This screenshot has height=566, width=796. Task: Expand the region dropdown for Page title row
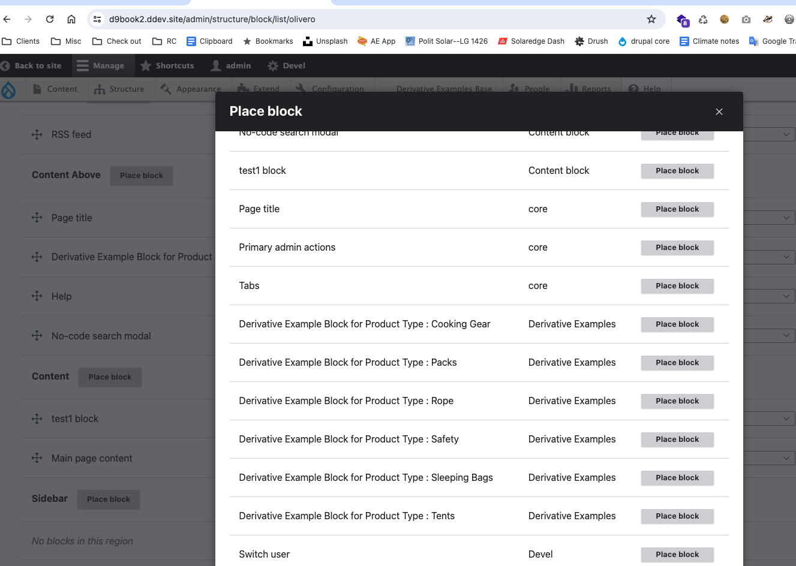786,218
